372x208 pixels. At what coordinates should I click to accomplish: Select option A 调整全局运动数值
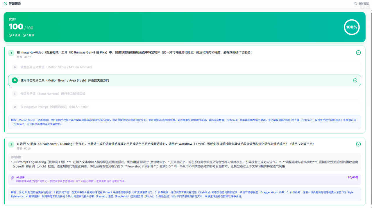[x=184, y=67]
